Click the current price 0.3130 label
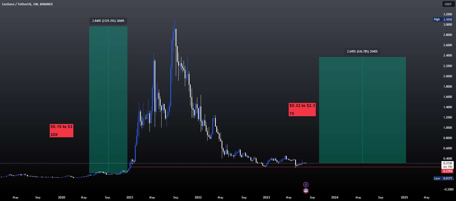Image resolution: width=456 pixels, height=201 pixels. click(x=447, y=163)
